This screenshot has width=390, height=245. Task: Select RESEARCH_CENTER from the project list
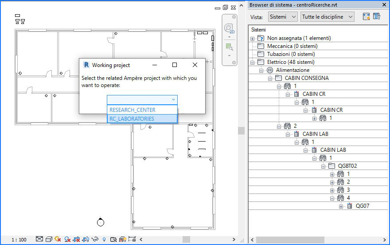pyautogui.click(x=142, y=110)
